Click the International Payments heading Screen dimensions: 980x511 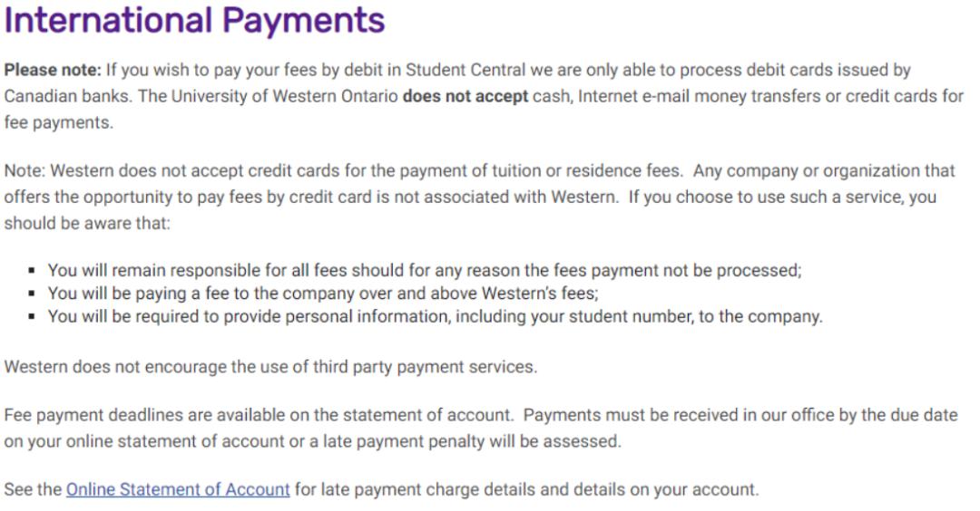click(x=195, y=20)
